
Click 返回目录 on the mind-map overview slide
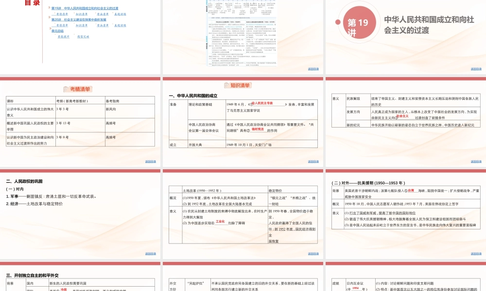click(313, 69)
